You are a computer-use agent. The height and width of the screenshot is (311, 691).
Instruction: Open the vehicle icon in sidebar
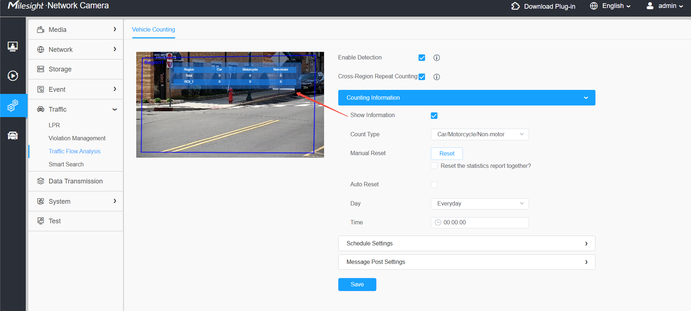tap(13, 136)
